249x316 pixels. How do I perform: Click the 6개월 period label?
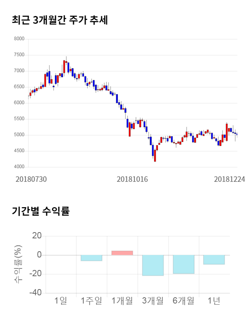(x=184, y=301)
